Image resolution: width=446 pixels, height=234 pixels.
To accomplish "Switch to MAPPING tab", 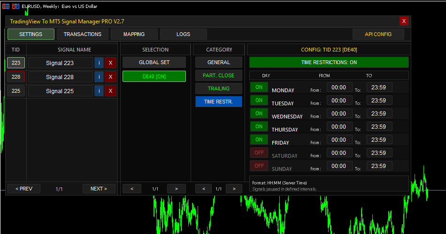I will (134, 34).
